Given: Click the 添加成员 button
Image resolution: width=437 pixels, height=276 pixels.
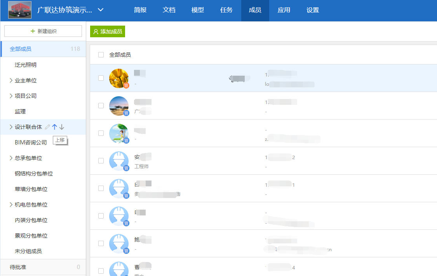Looking at the screenshot, I should (108, 31).
